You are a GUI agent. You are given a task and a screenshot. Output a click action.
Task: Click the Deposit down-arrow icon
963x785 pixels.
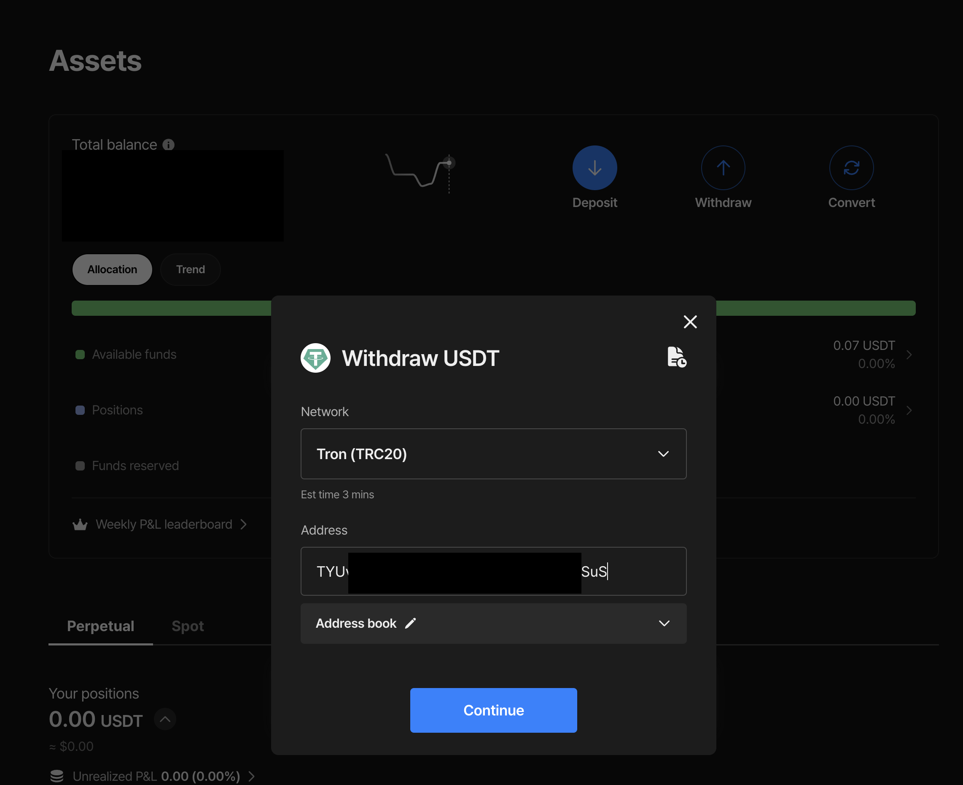pos(594,168)
